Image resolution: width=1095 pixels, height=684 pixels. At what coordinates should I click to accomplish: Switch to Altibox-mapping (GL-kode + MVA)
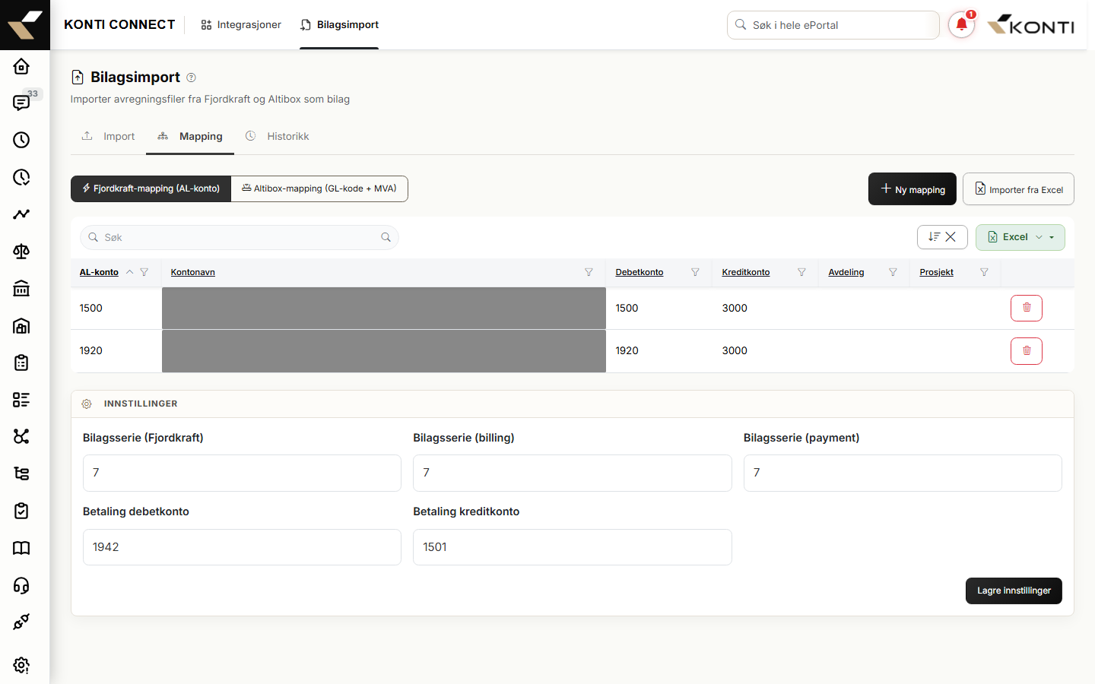coord(319,188)
